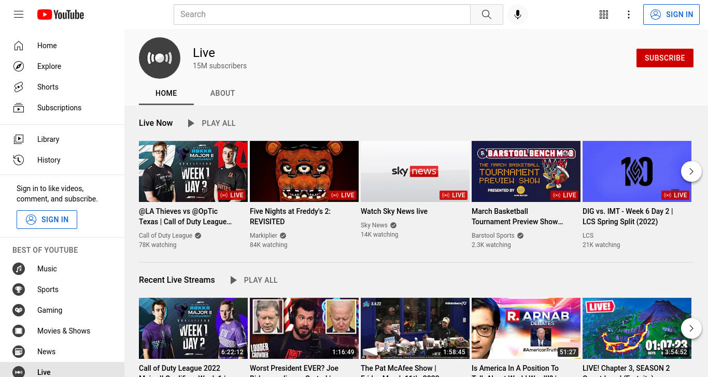Click 'Live Now' section heading
The image size is (708, 377).
click(x=155, y=123)
